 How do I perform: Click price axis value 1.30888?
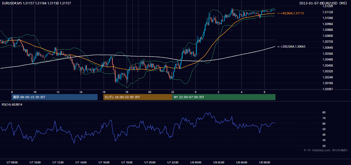tap(328, 30)
